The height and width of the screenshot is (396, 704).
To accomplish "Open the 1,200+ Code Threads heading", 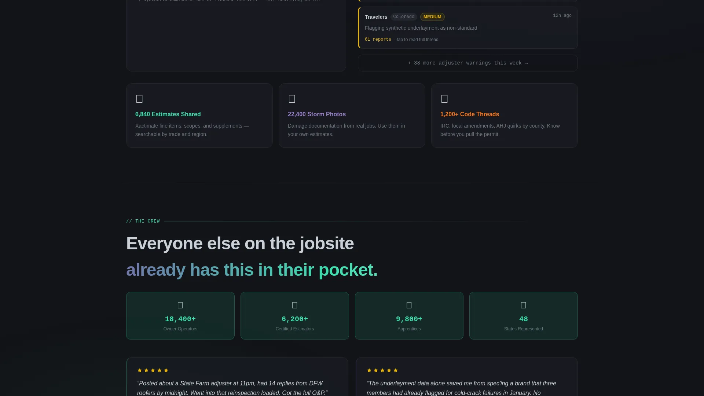I will [470, 114].
